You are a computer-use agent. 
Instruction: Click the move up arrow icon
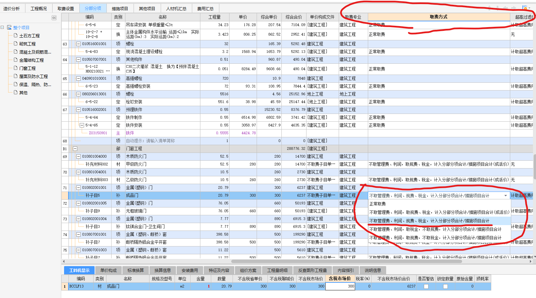click(x=489, y=8)
